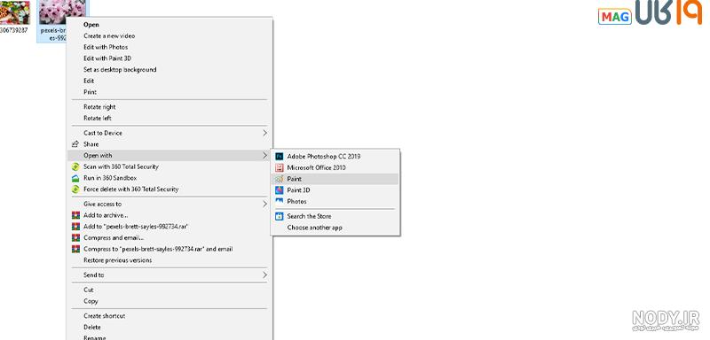Choose Add to pexels-brett-sayles-992734.rar
Screen dimensions: 710x340
136,227
